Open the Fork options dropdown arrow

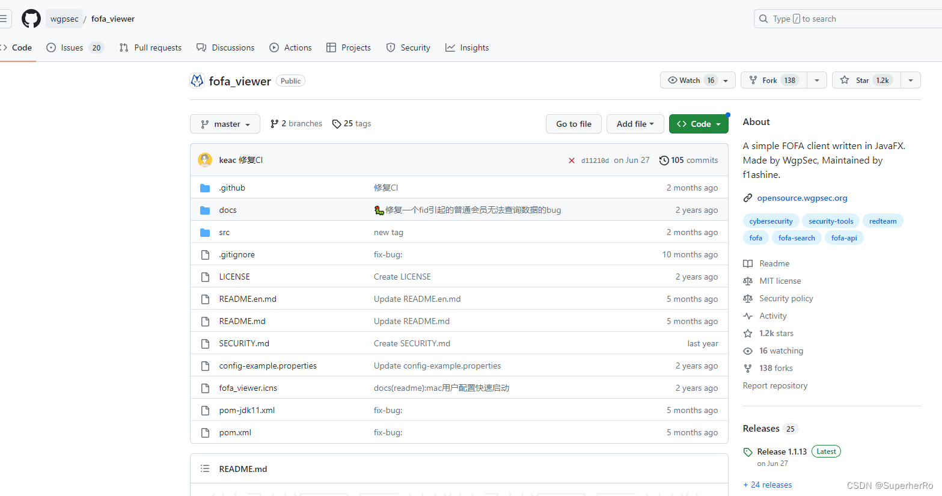817,80
